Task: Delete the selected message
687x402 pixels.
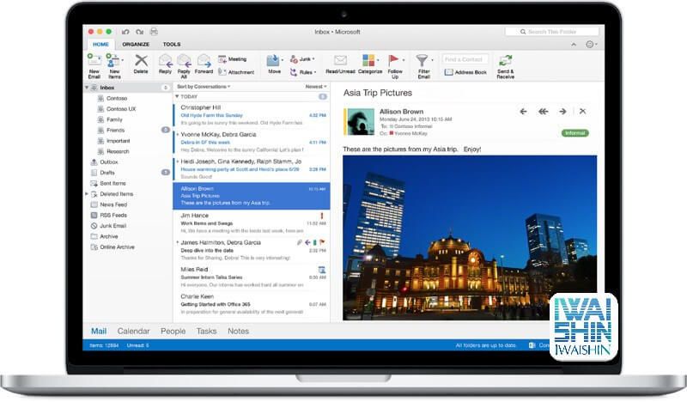Action: [x=141, y=64]
